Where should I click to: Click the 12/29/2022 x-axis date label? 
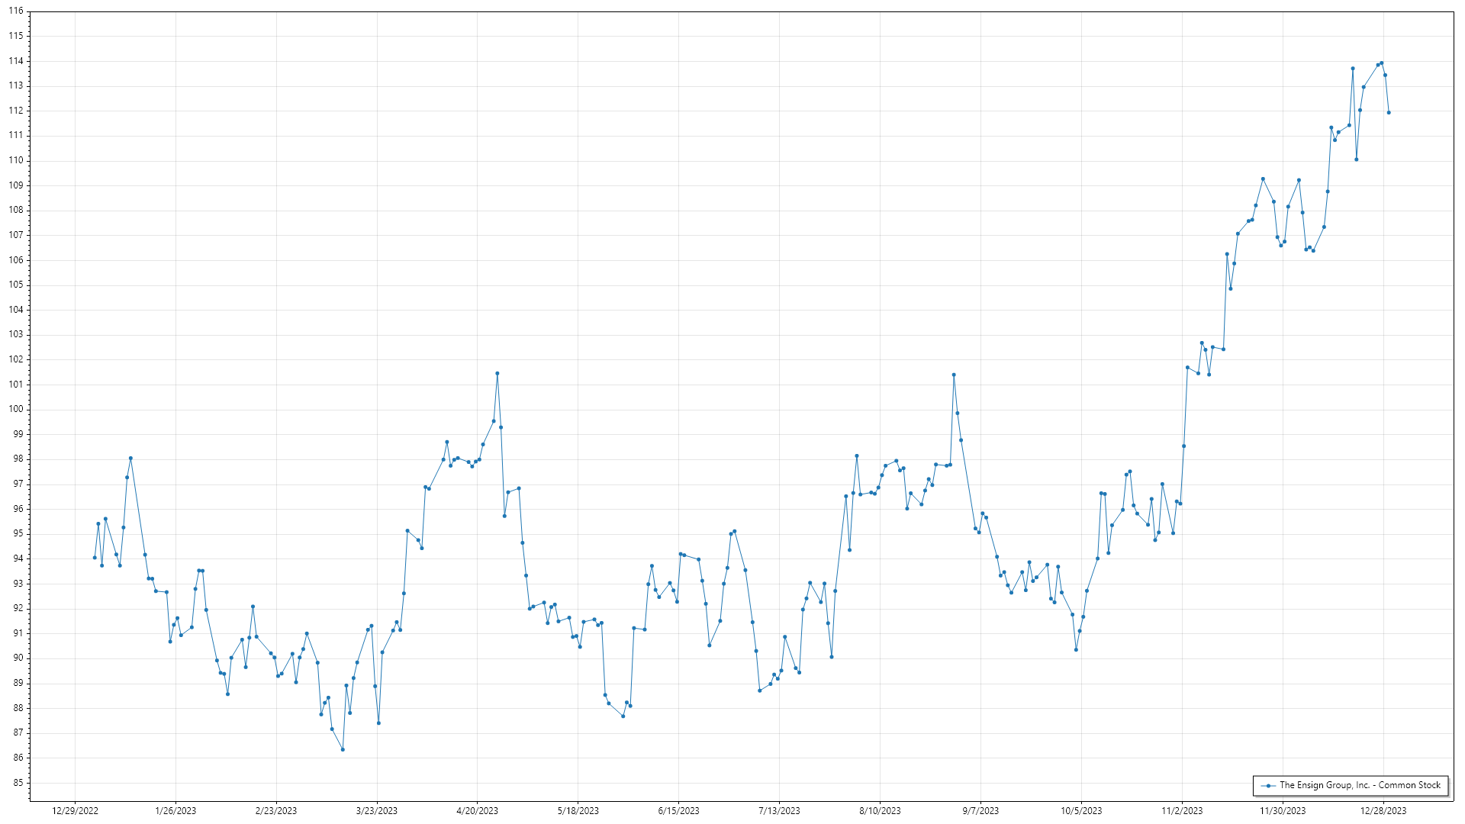pyautogui.click(x=75, y=811)
